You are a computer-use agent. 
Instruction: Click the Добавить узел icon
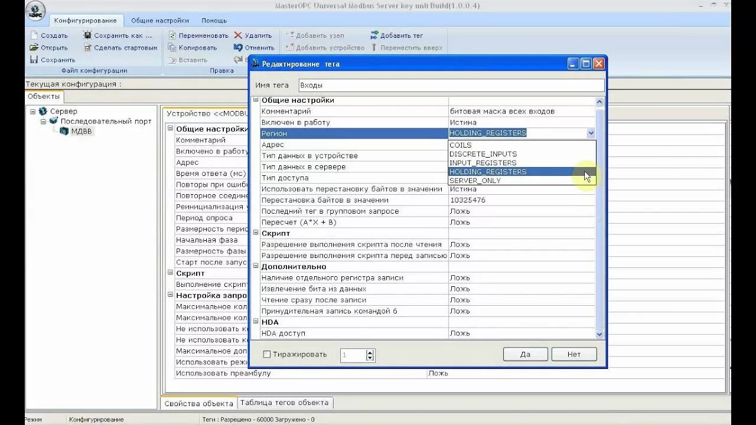pyautogui.click(x=289, y=35)
